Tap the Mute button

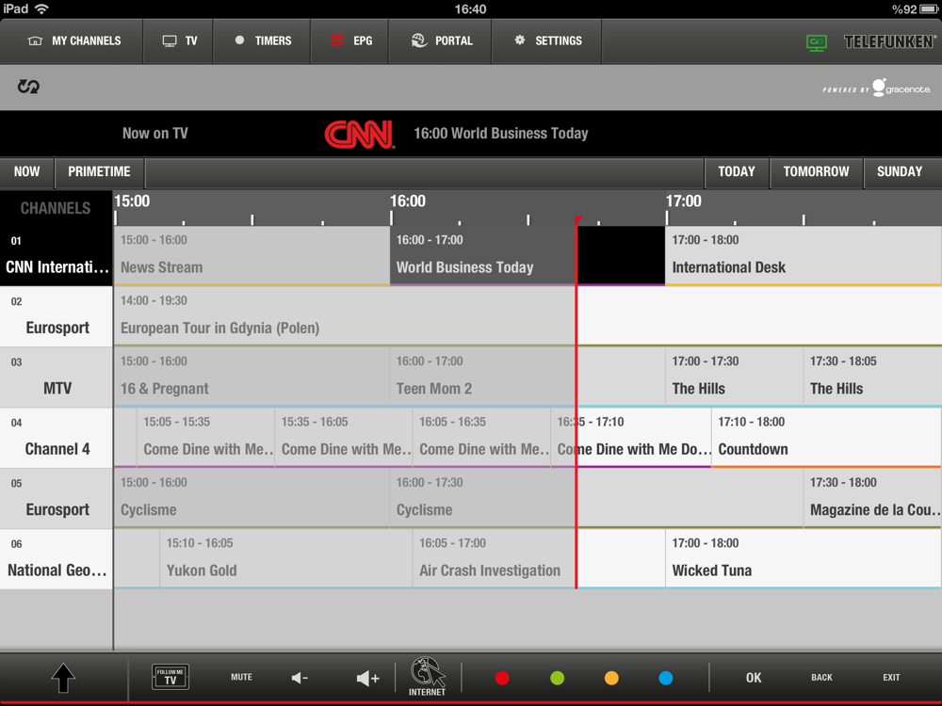[241, 677]
